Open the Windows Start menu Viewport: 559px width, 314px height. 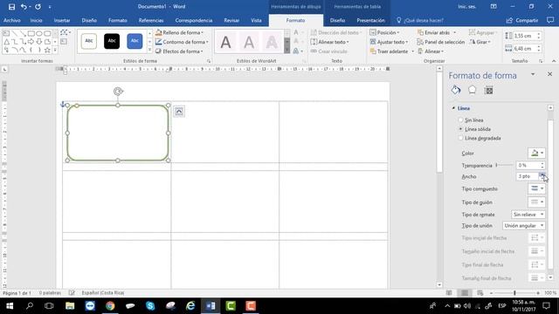tap(10, 306)
